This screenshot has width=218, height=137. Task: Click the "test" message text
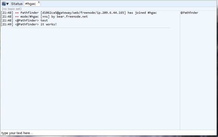tap(44, 20)
